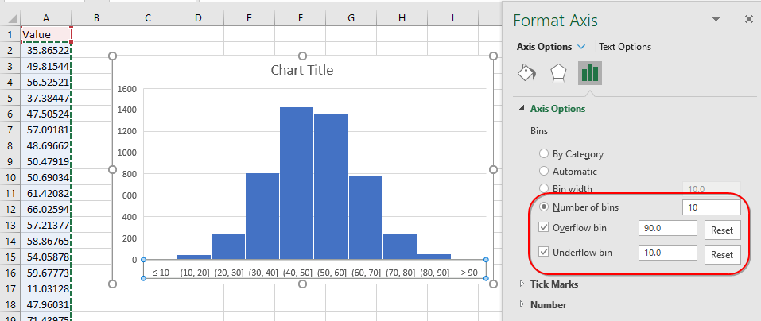Select row 1 header
The image size is (761, 321).
coord(10,34)
